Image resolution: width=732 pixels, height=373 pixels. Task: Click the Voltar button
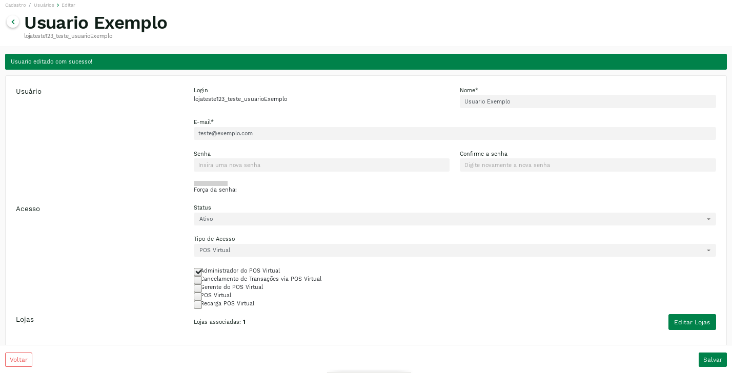coord(18,360)
